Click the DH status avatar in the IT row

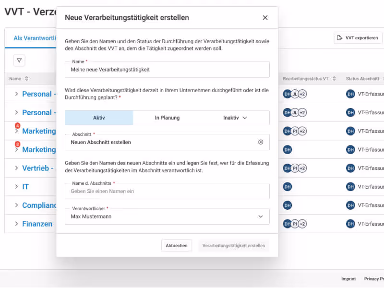click(x=350, y=187)
